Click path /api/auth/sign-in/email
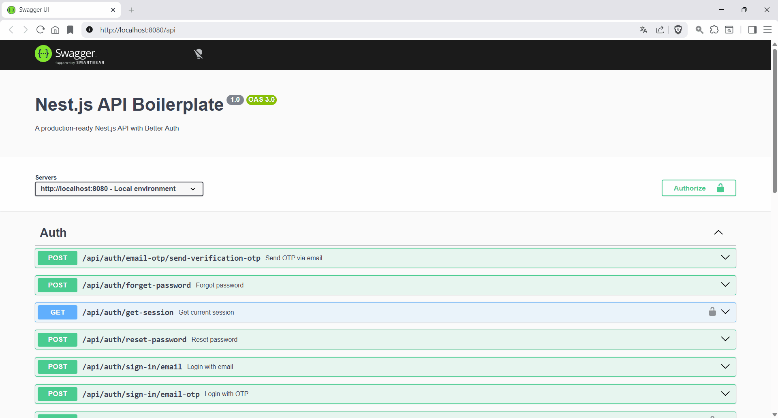The image size is (778, 418). click(x=132, y=367)
